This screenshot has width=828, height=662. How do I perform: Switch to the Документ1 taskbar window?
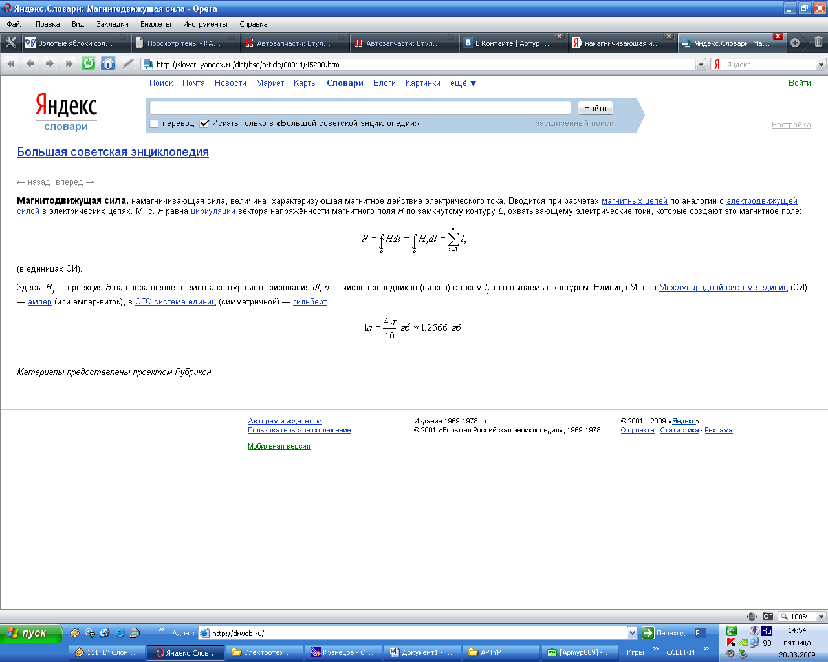(x=422, y=652)
